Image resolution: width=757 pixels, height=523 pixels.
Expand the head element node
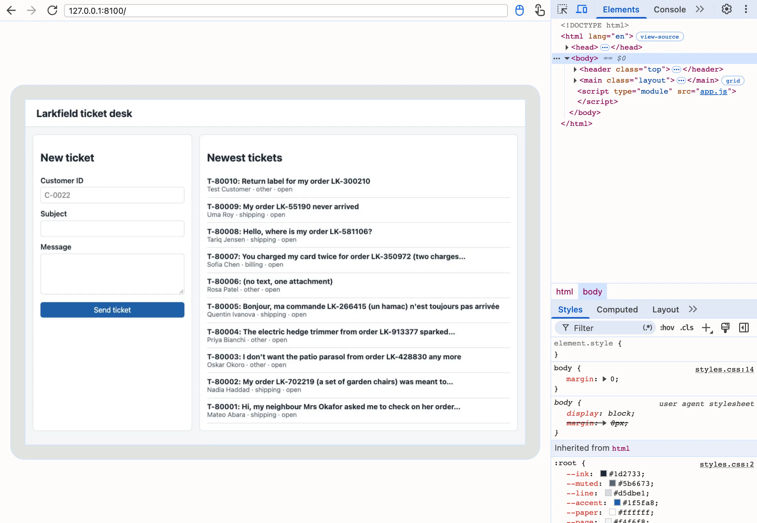click(x=567, y=47)
